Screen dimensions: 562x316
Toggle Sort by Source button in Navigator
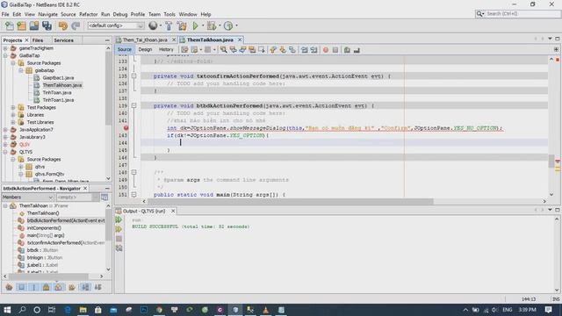[97, 287]
